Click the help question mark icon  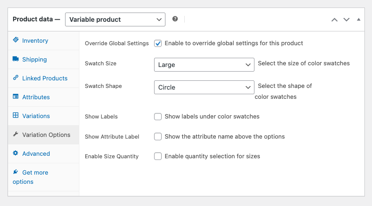(x=175, y=19)
